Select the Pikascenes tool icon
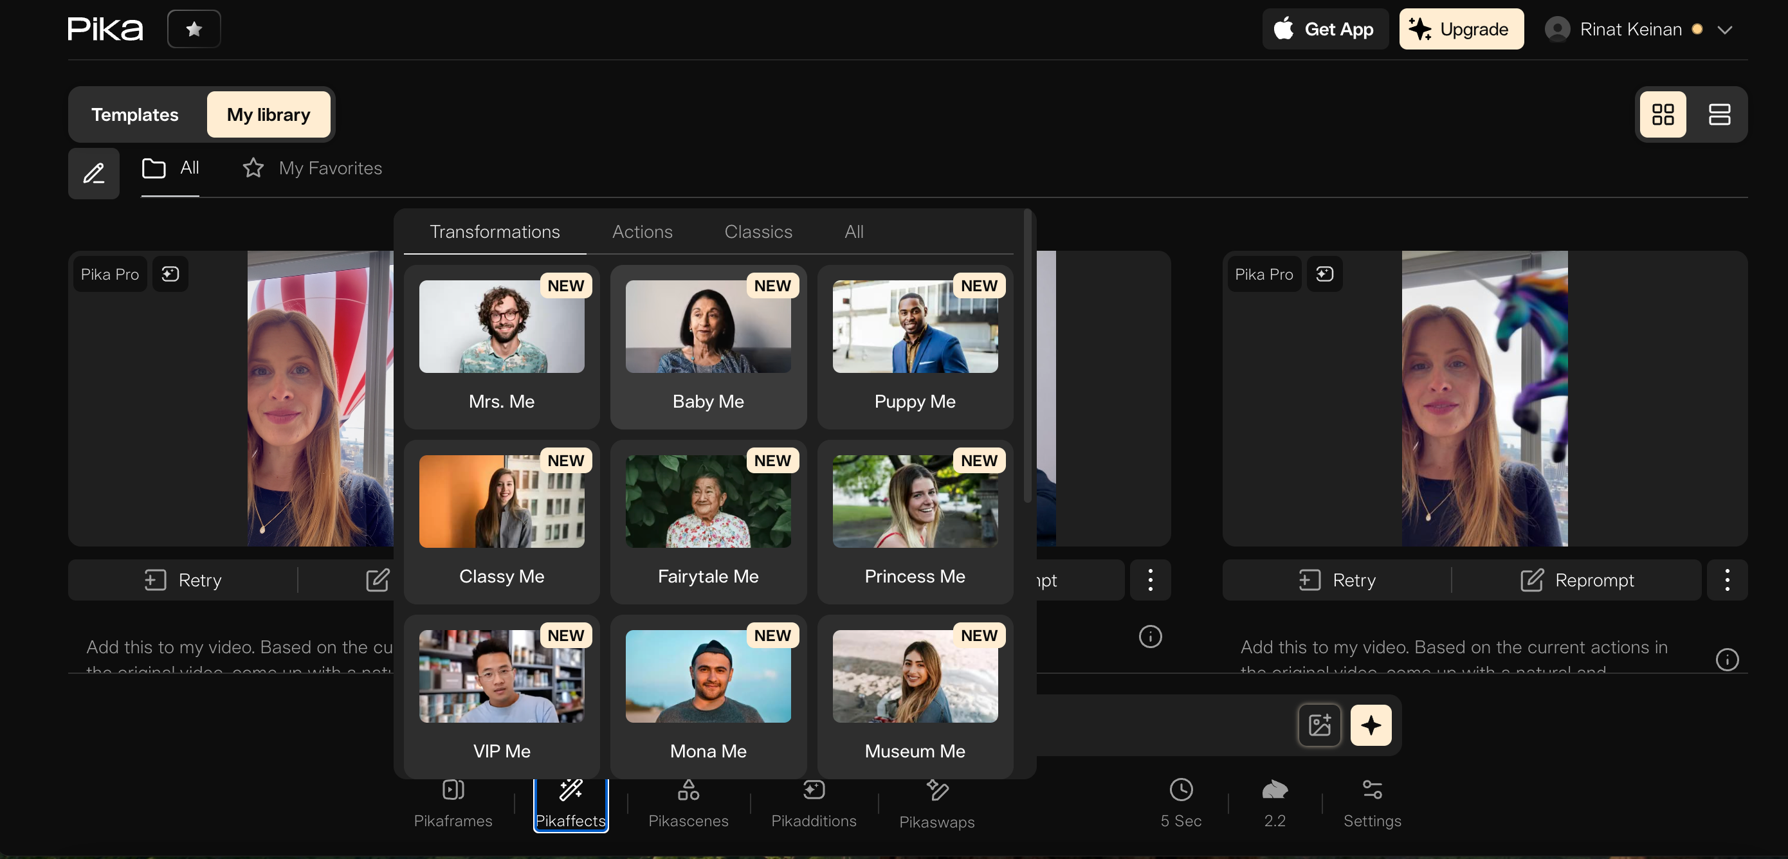 click(688, 790)
